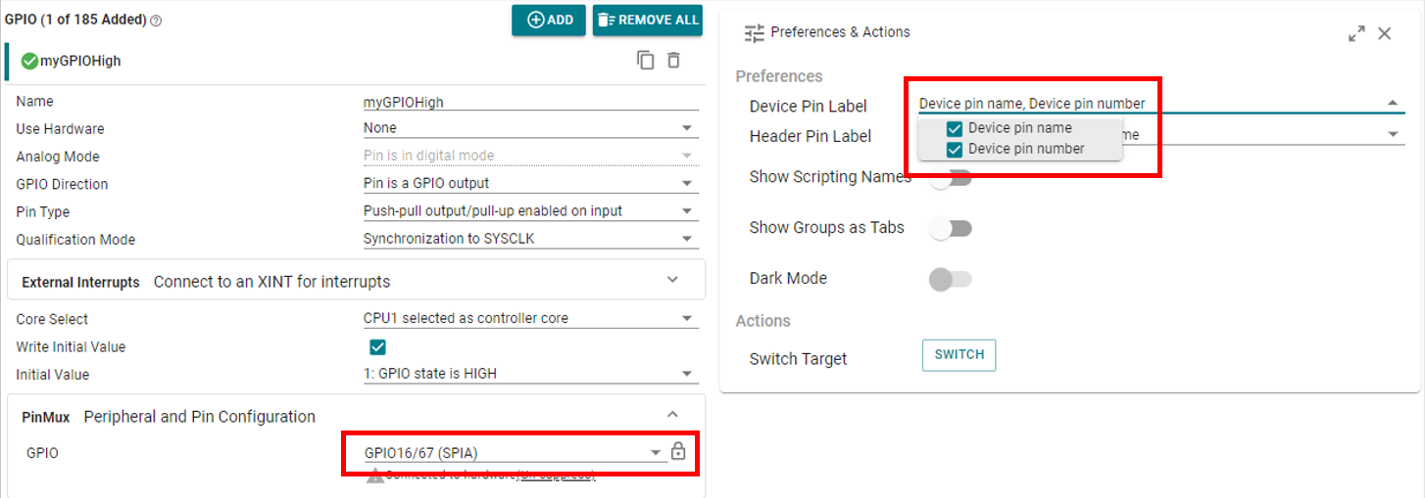Click the SWITCH target button
Viewport: 1425px width, 498px height.
coord(958,355)
